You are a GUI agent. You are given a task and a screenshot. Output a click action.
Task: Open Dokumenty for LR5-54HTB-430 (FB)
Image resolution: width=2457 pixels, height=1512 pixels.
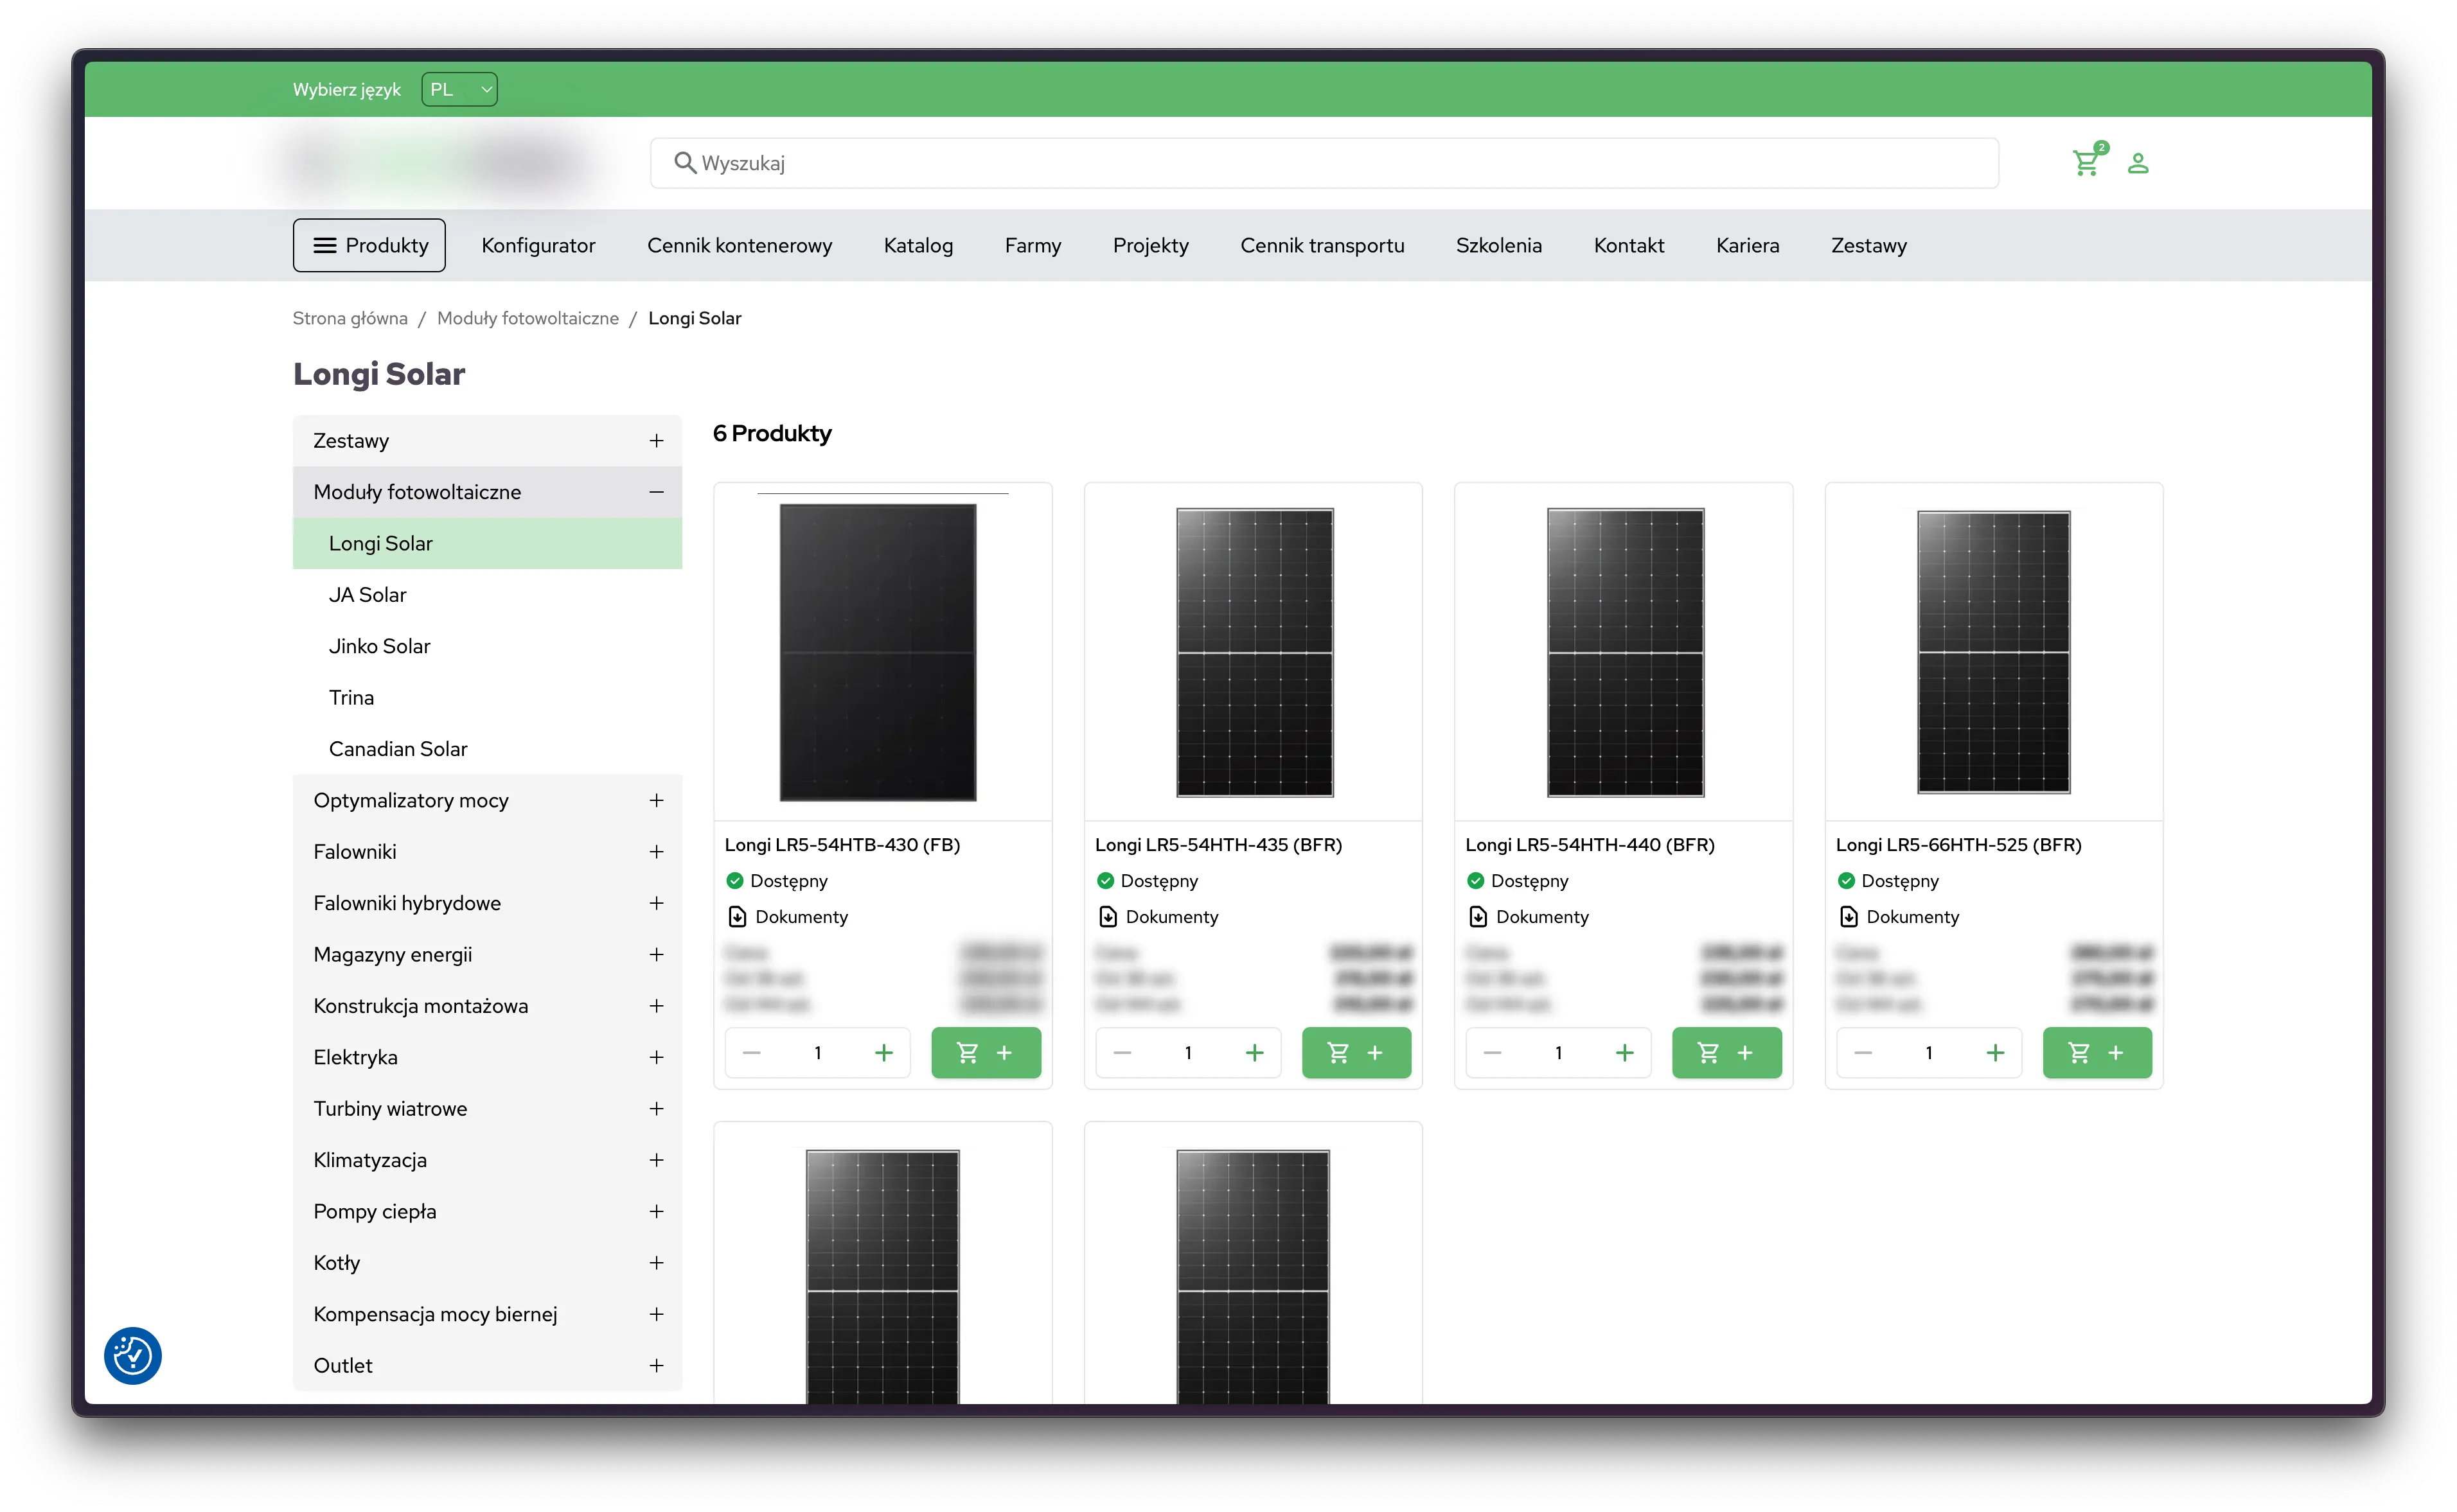788,917
